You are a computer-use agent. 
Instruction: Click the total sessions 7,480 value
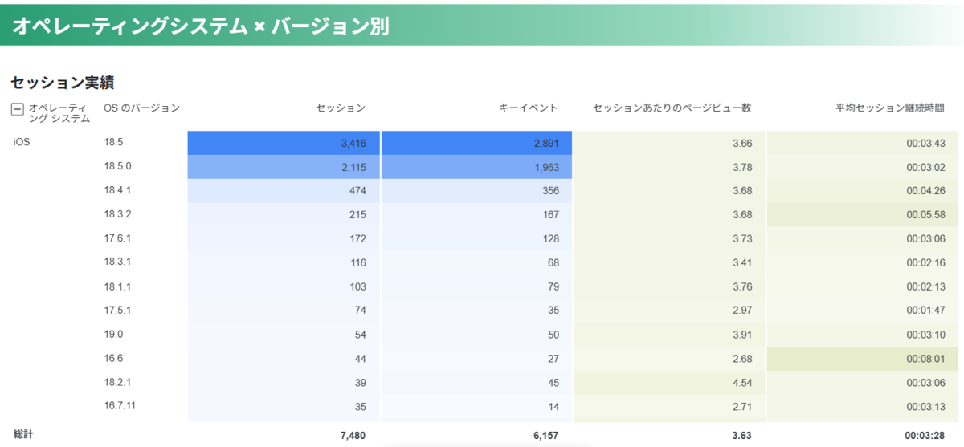(x=353, y=434)
